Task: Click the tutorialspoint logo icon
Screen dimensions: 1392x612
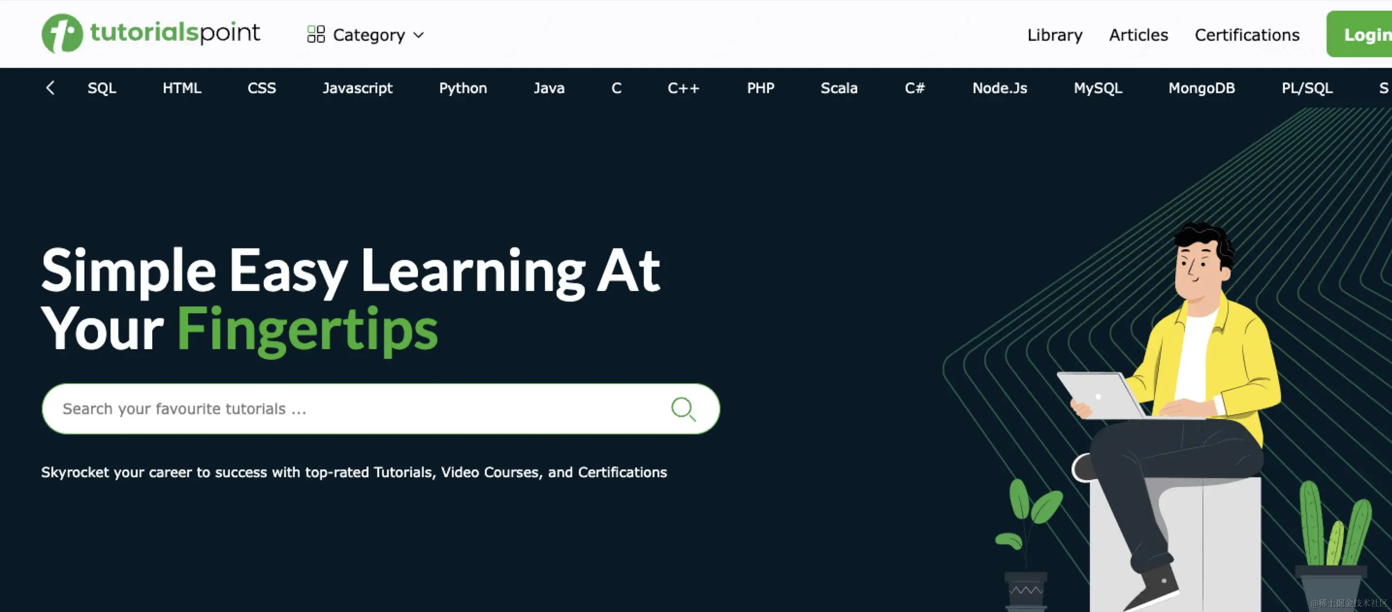Action: point(62,33)
